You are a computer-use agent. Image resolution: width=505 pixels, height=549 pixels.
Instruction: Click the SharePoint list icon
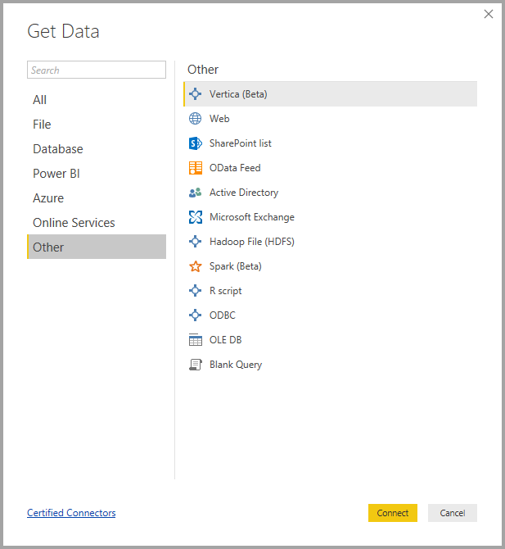coord(195,143)
